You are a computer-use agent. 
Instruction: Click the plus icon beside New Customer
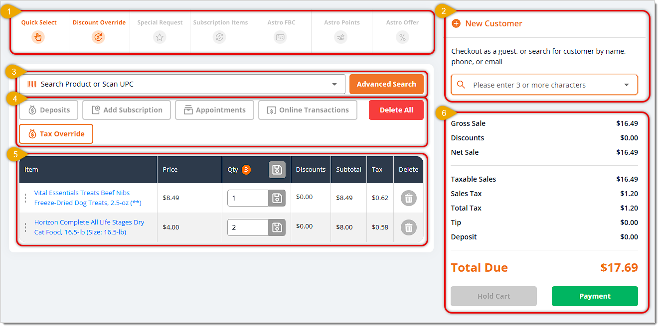[456, 23]
